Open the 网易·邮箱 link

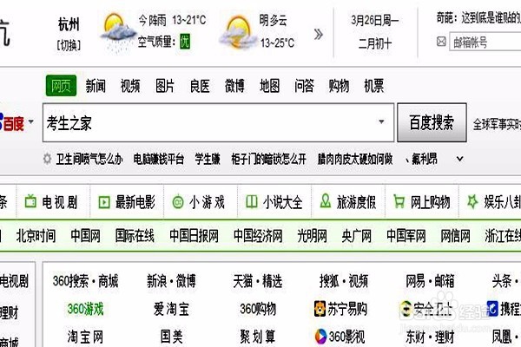pyautogui.click(x=430, y=281)
